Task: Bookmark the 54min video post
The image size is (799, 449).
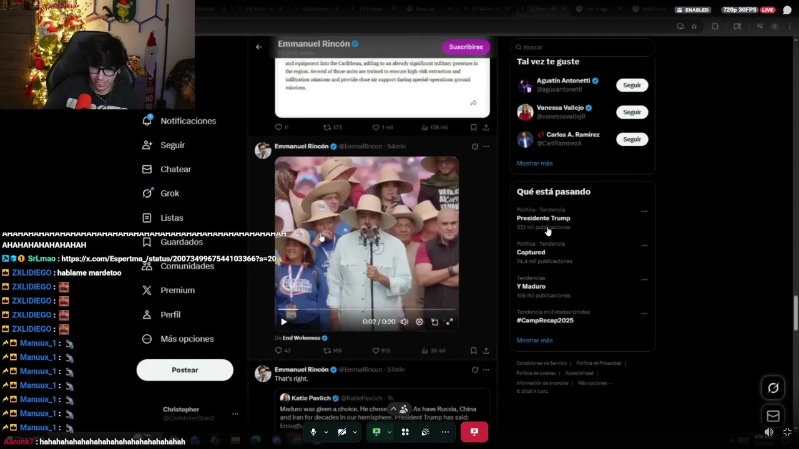Action: click(x=474, y=350)
